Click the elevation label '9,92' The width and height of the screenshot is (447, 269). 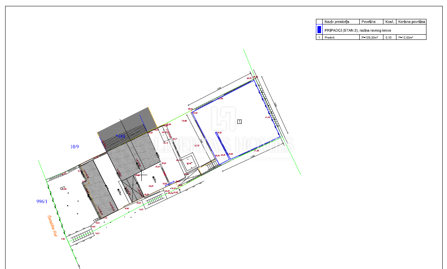pyautogui.click(x=127, y=208)
